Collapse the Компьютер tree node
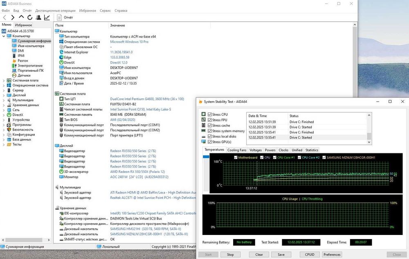Image resolution: width=409 pixels, height=259 pixels. [4, 36]
